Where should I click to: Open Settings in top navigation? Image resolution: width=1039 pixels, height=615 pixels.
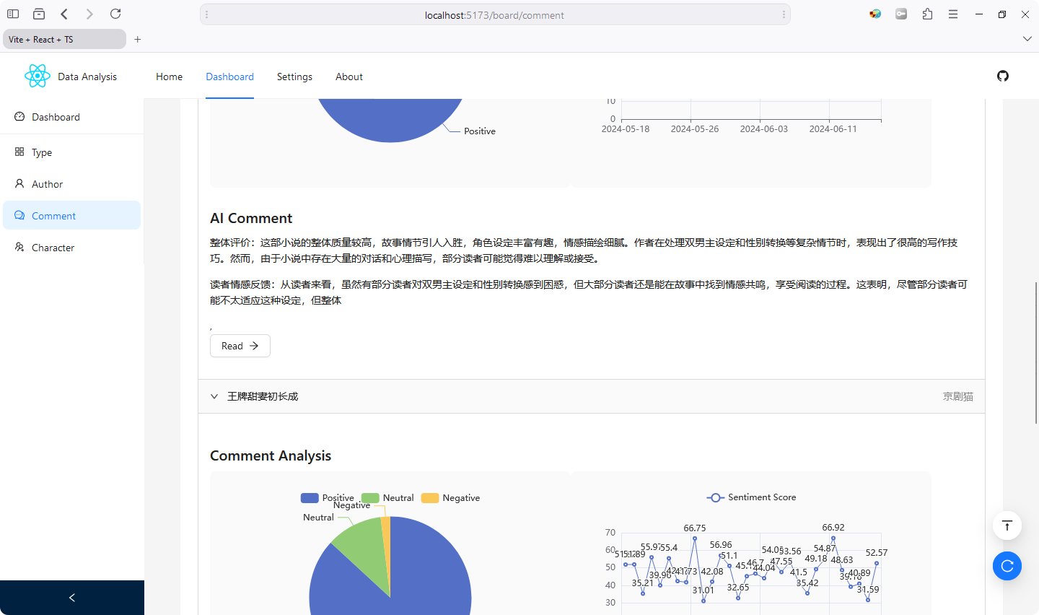pos(294,77)
